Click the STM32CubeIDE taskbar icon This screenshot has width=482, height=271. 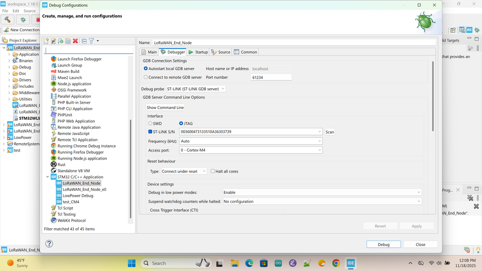[x=351, y=263]
